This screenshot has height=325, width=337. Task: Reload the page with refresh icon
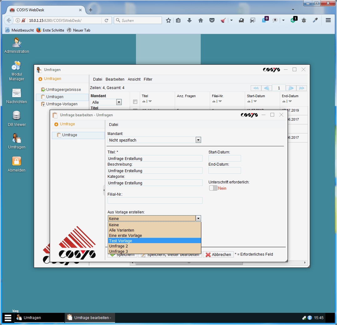106,20
